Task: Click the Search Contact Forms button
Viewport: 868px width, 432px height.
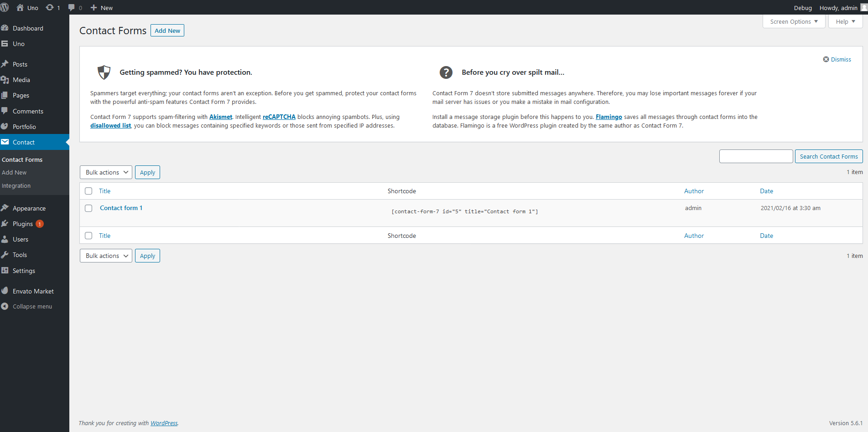Action: click(x=829, y=156)
